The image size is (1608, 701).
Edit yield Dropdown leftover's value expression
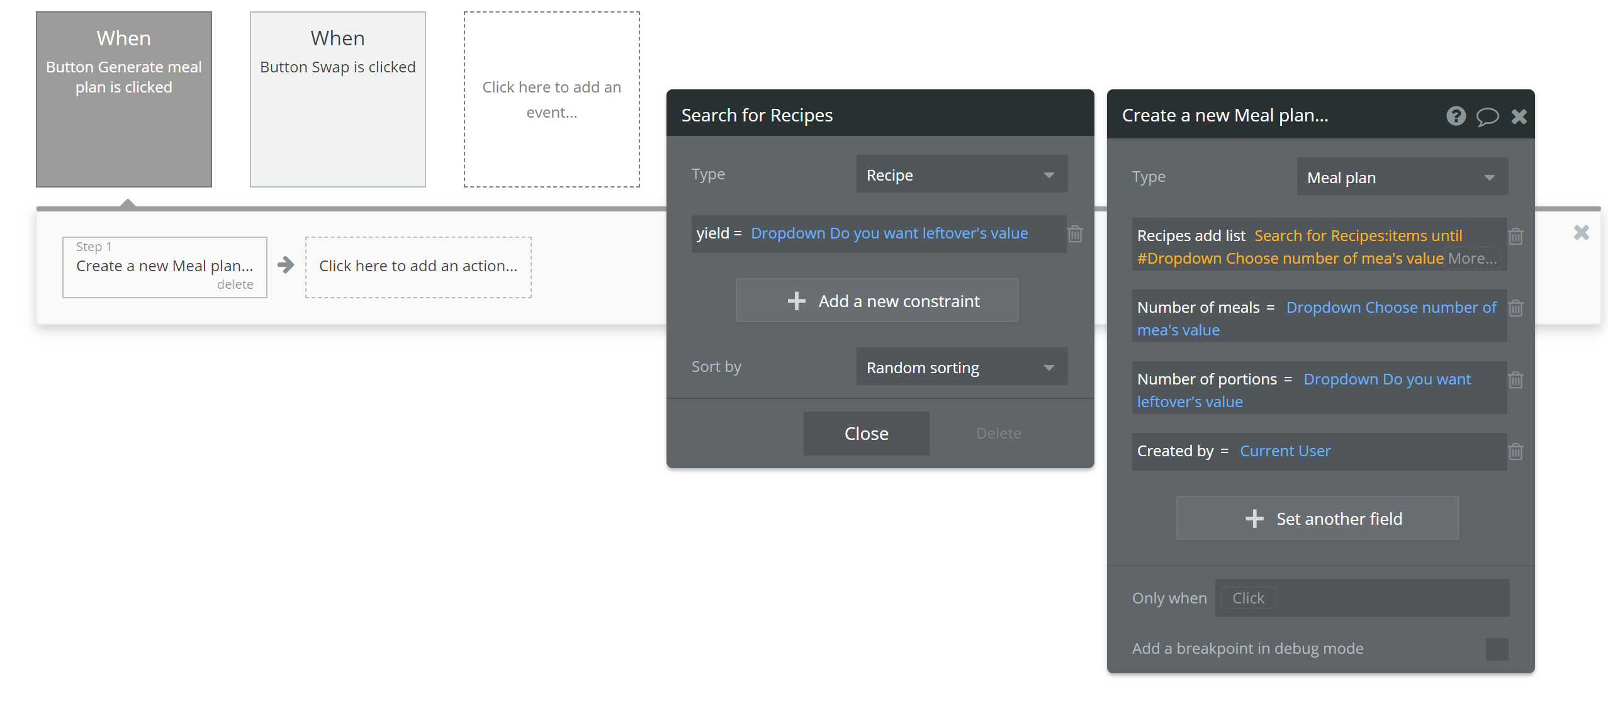pyautogui.click(x=889, y=233)
